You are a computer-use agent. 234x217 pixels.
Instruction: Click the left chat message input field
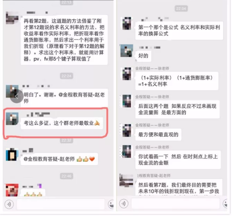(x=61, y=204)
